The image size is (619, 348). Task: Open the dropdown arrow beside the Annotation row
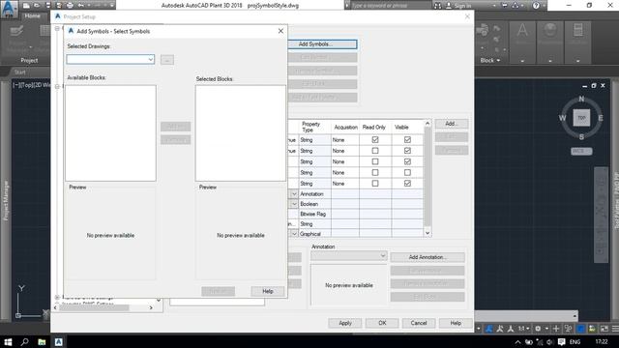click(294, 194)
